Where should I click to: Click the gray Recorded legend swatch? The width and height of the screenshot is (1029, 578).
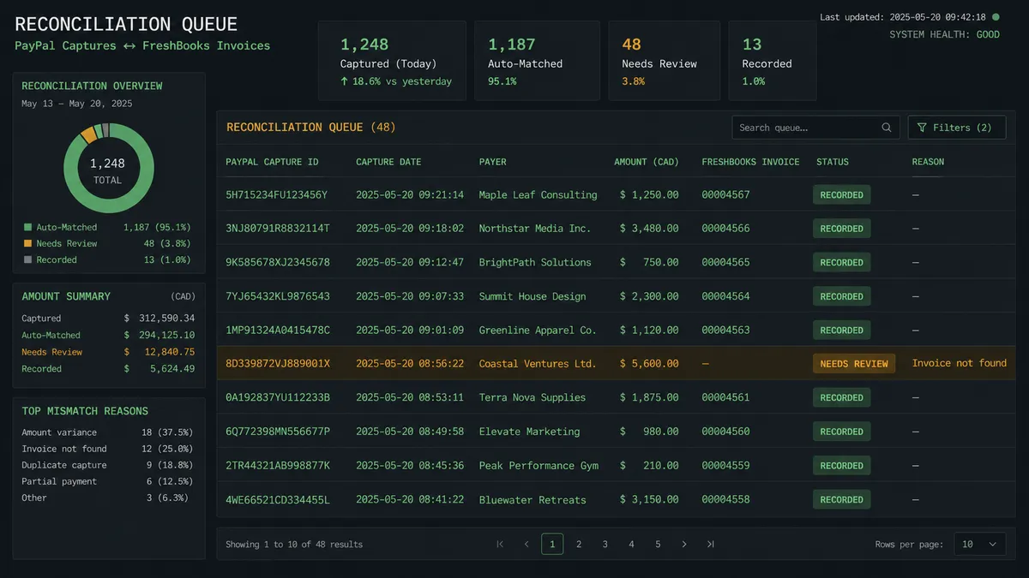point(27,260)
